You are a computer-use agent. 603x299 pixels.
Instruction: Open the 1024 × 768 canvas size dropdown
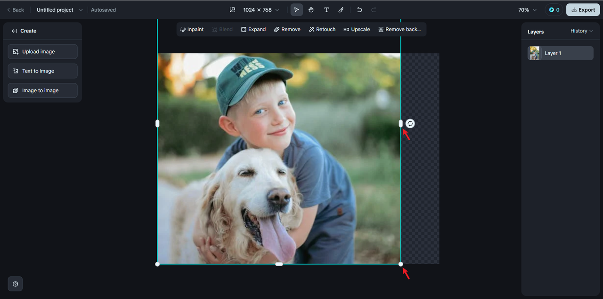[261, 10]
